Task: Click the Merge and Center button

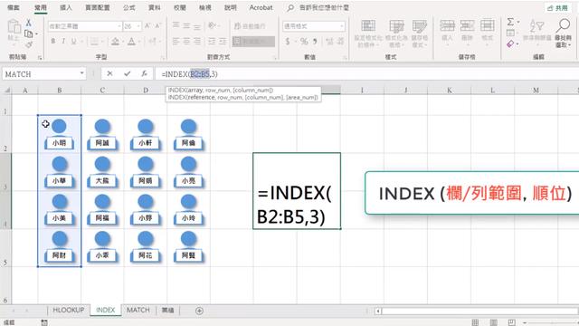Action: pyautogui.click(x=253, y=41)
